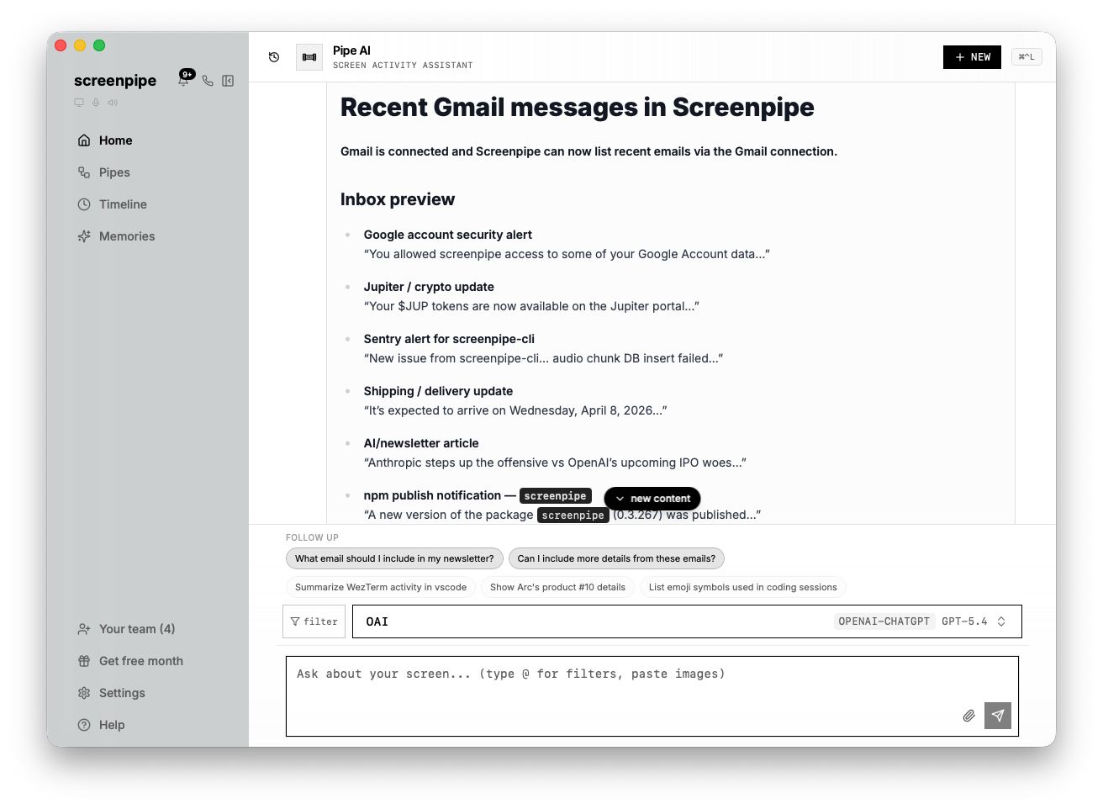Open the notifications bell with 9+ badge
This screenshot has width=1103, height=809.
[x=184, y=80]
